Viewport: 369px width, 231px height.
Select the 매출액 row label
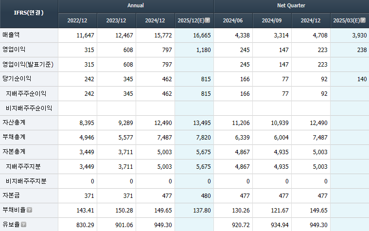[11, 35]
